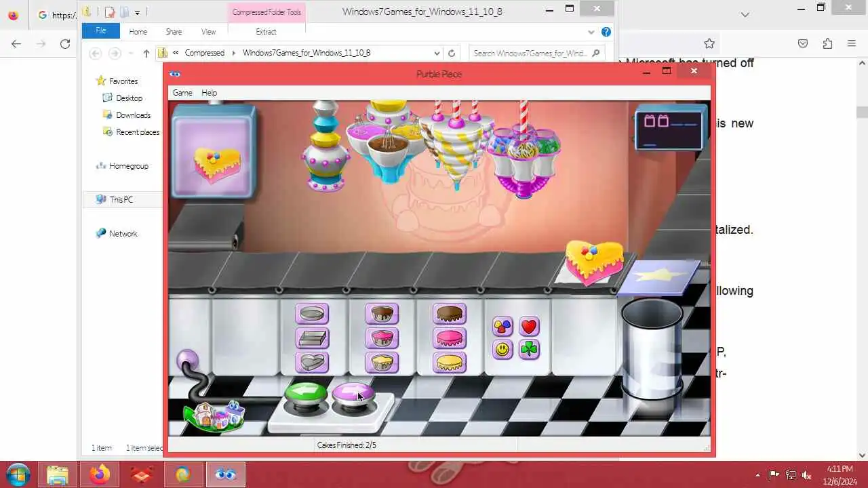
Task: Expand the Firefox list all tabs chevron
Action: coord(745,14)
